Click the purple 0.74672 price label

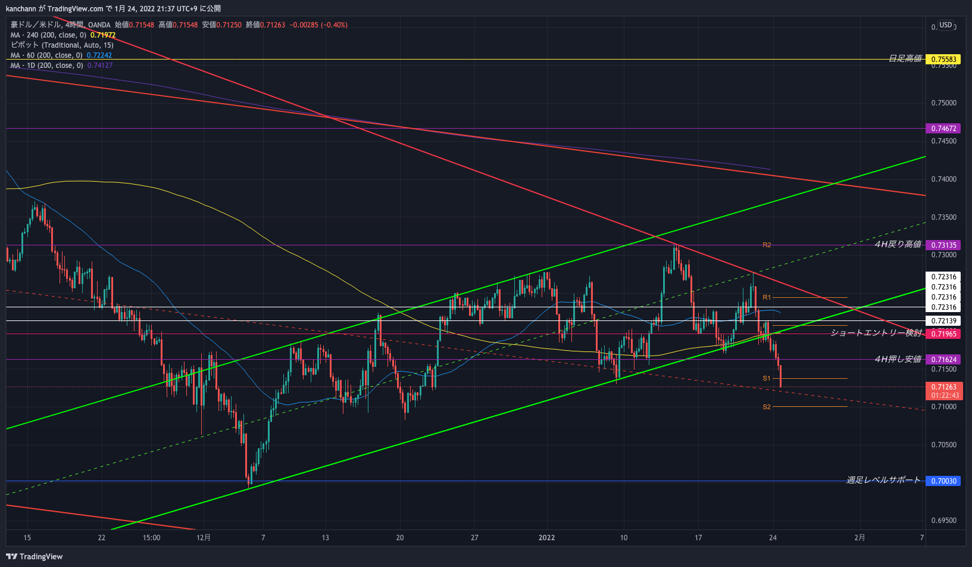pos(943,128)
